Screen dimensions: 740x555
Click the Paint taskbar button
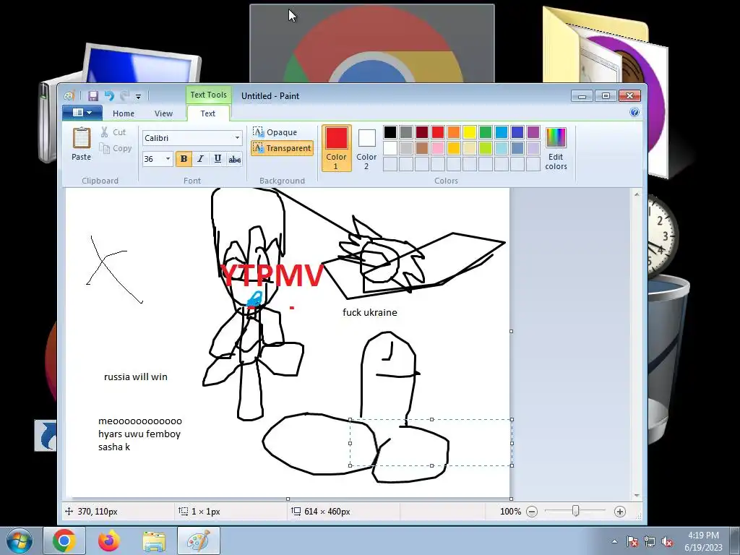199,541
